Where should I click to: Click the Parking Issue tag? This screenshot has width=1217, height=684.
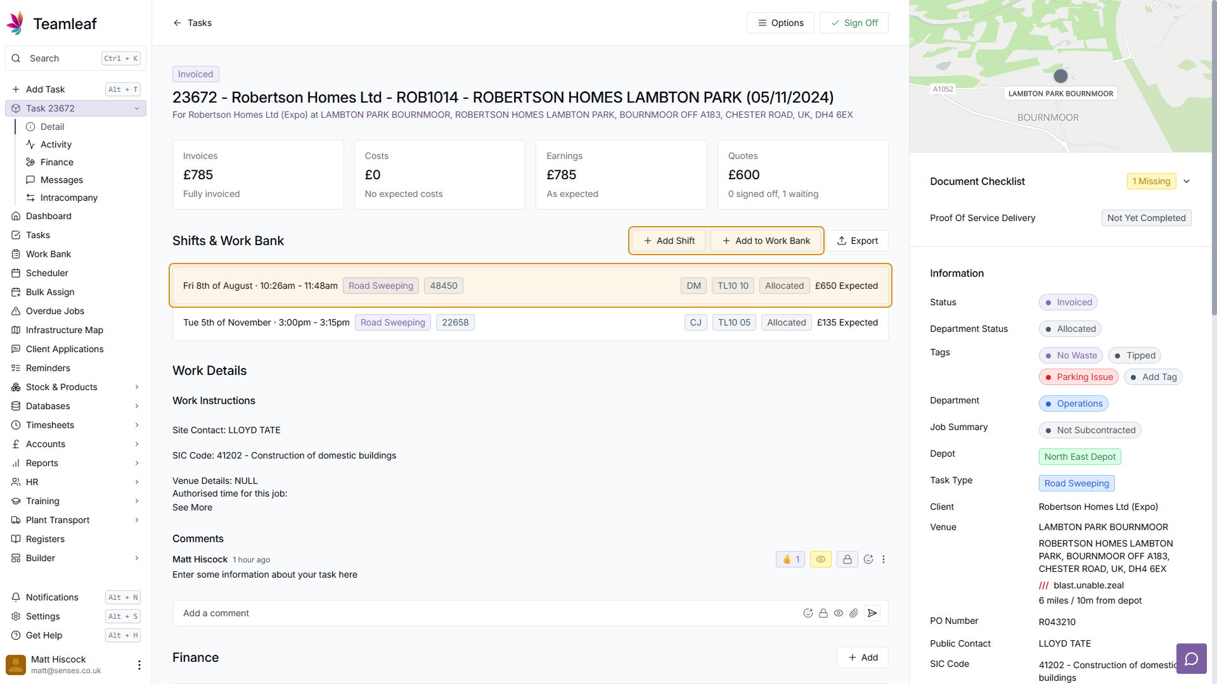(1078, 377)
